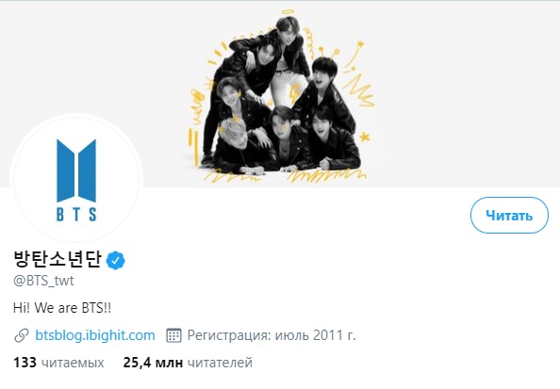Click the calendar icon before Регистрация
Image resolution: width=560 pixels, height=389 pixels.
coord(173,335)
